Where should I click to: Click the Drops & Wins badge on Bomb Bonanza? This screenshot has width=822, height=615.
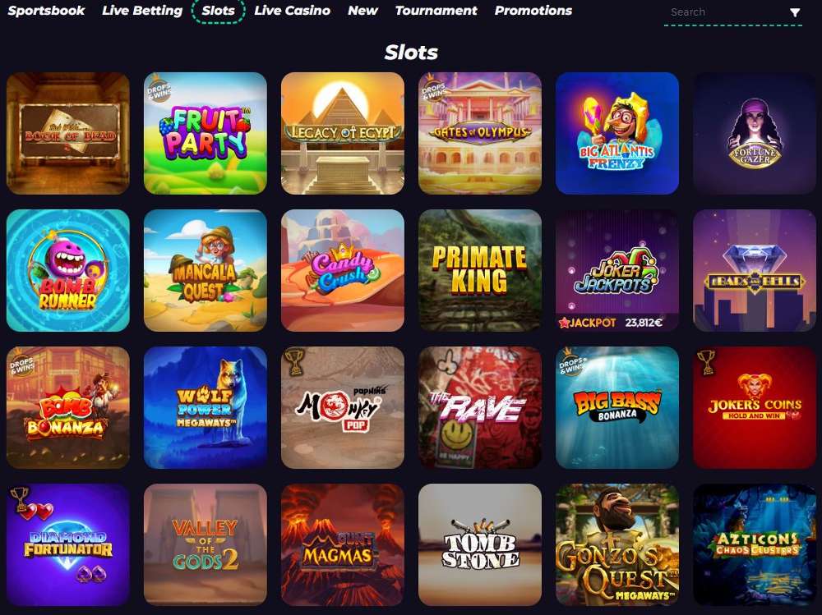[21, 361]
